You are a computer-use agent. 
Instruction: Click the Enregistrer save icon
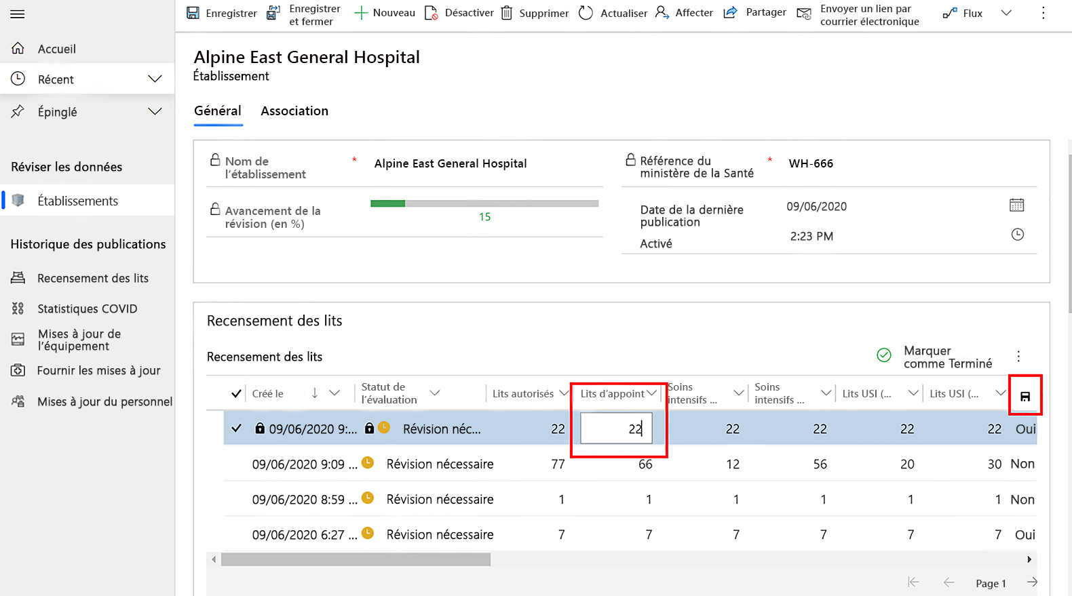[x=193, y=13]
